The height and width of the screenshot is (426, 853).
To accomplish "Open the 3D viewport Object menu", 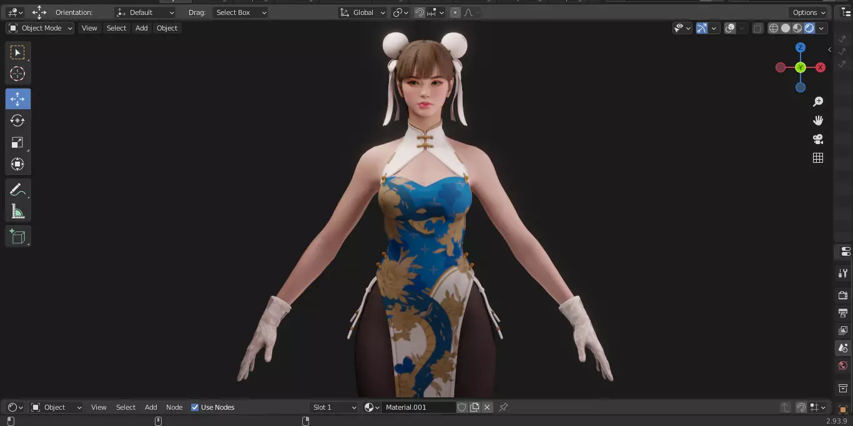I will point(167,28).
